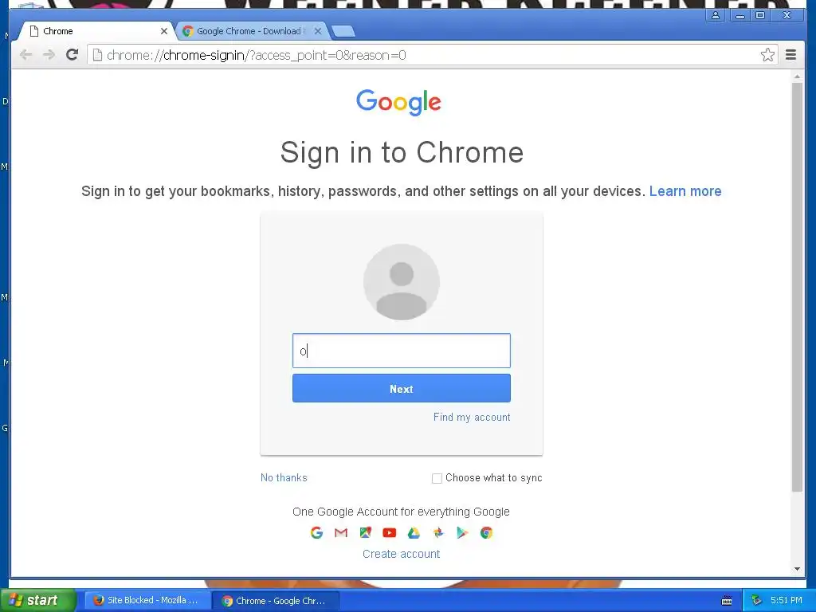Click the Google Maps service icon
816x612 pixels.
click(x=365, y=532)
